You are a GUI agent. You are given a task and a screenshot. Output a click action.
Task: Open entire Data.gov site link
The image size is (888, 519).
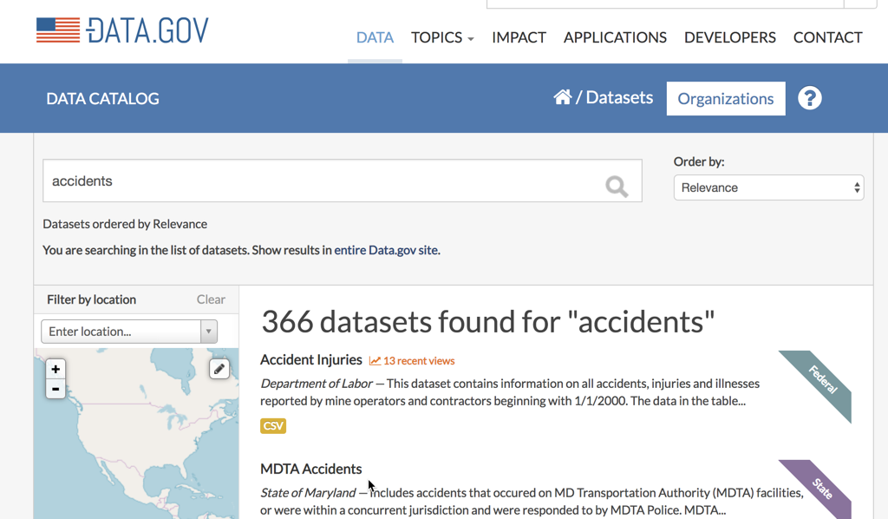click(386, 250)
